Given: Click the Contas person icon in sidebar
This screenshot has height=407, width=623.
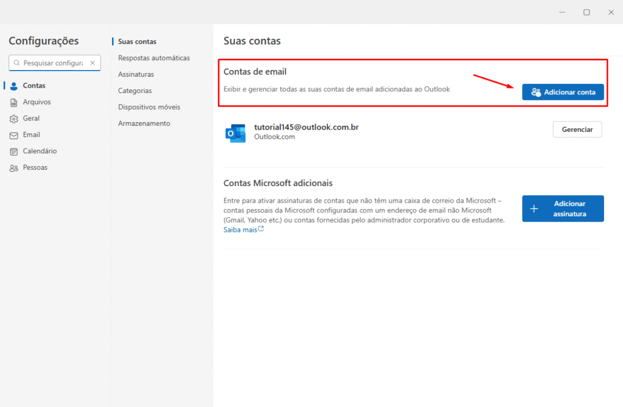Looking at the screenshot, I should pos(14,86).
